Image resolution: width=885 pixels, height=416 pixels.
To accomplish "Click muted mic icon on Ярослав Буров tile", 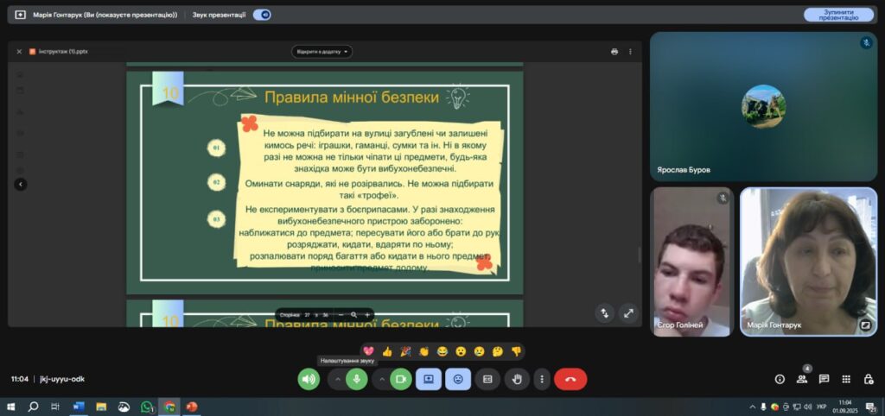I will point(866,43).
